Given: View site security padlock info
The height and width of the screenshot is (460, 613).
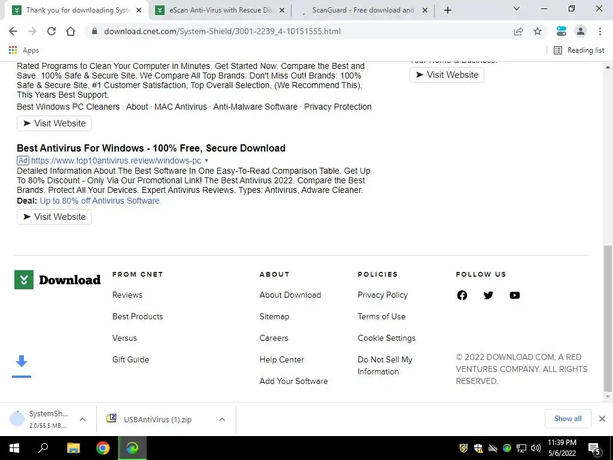Looking at the screenshot, I should [x=94, y=31].
